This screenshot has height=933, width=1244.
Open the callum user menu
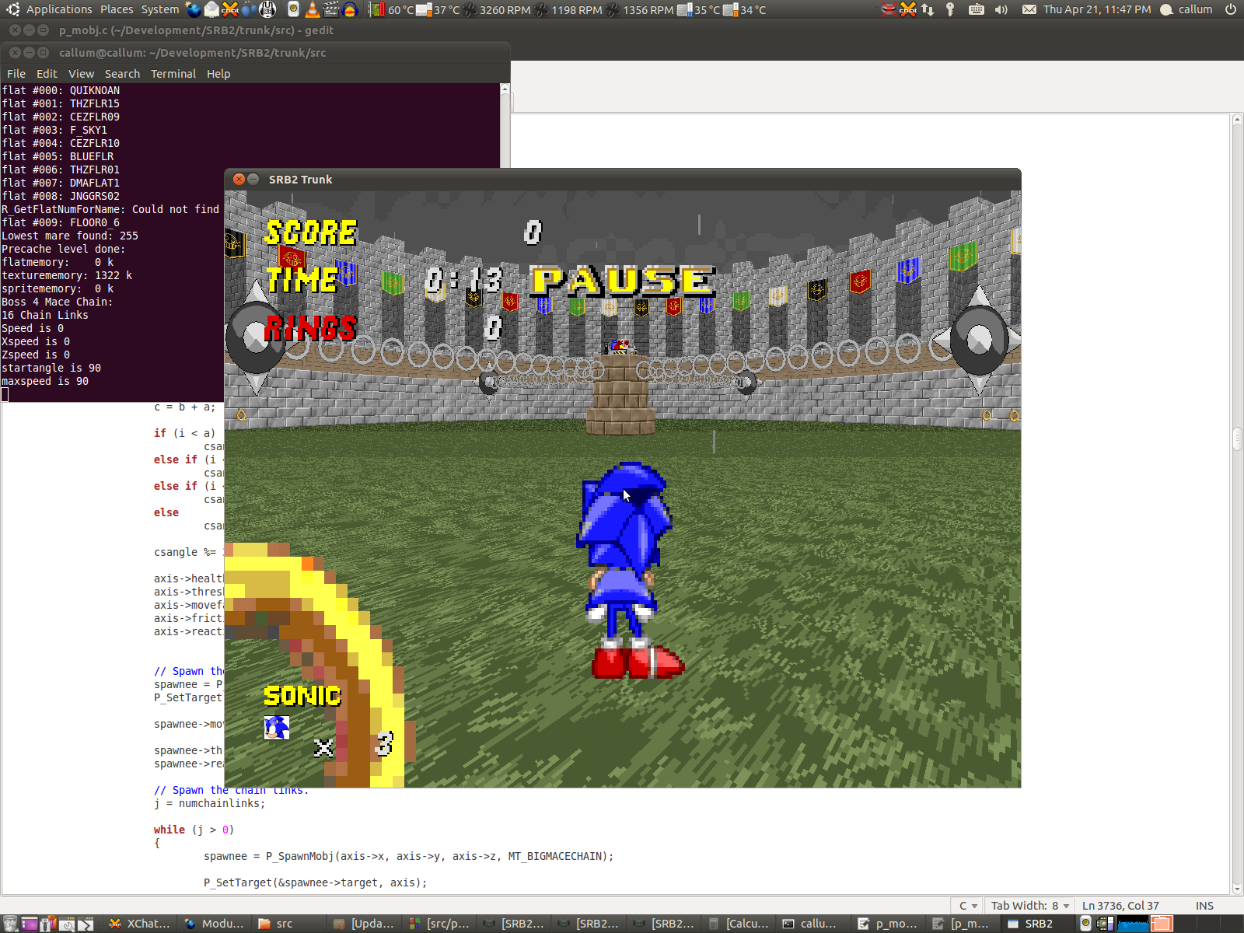click(x=1186, y=9)
